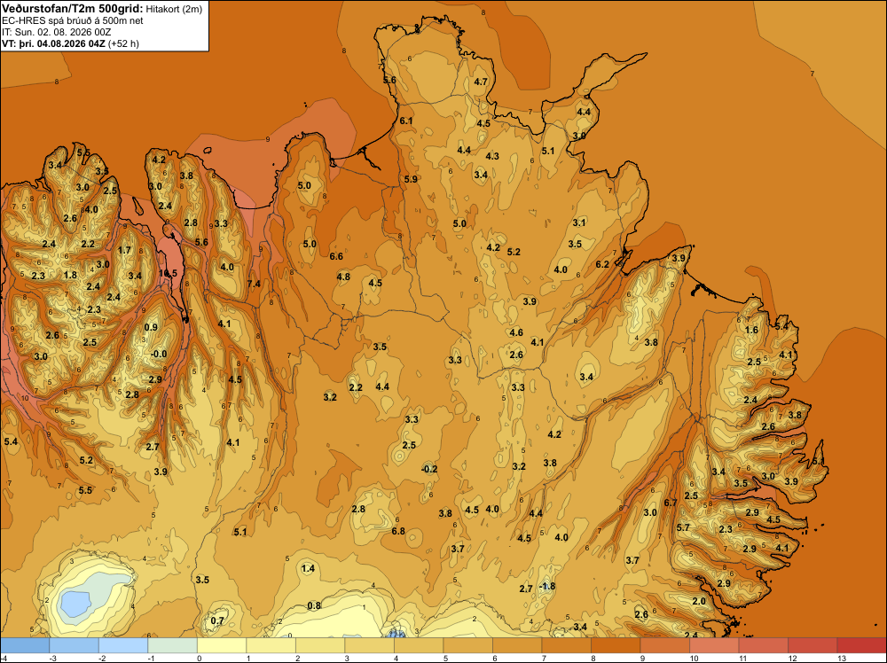
Task: Click the temperature value '6.8'
Action: coord(398,531)
